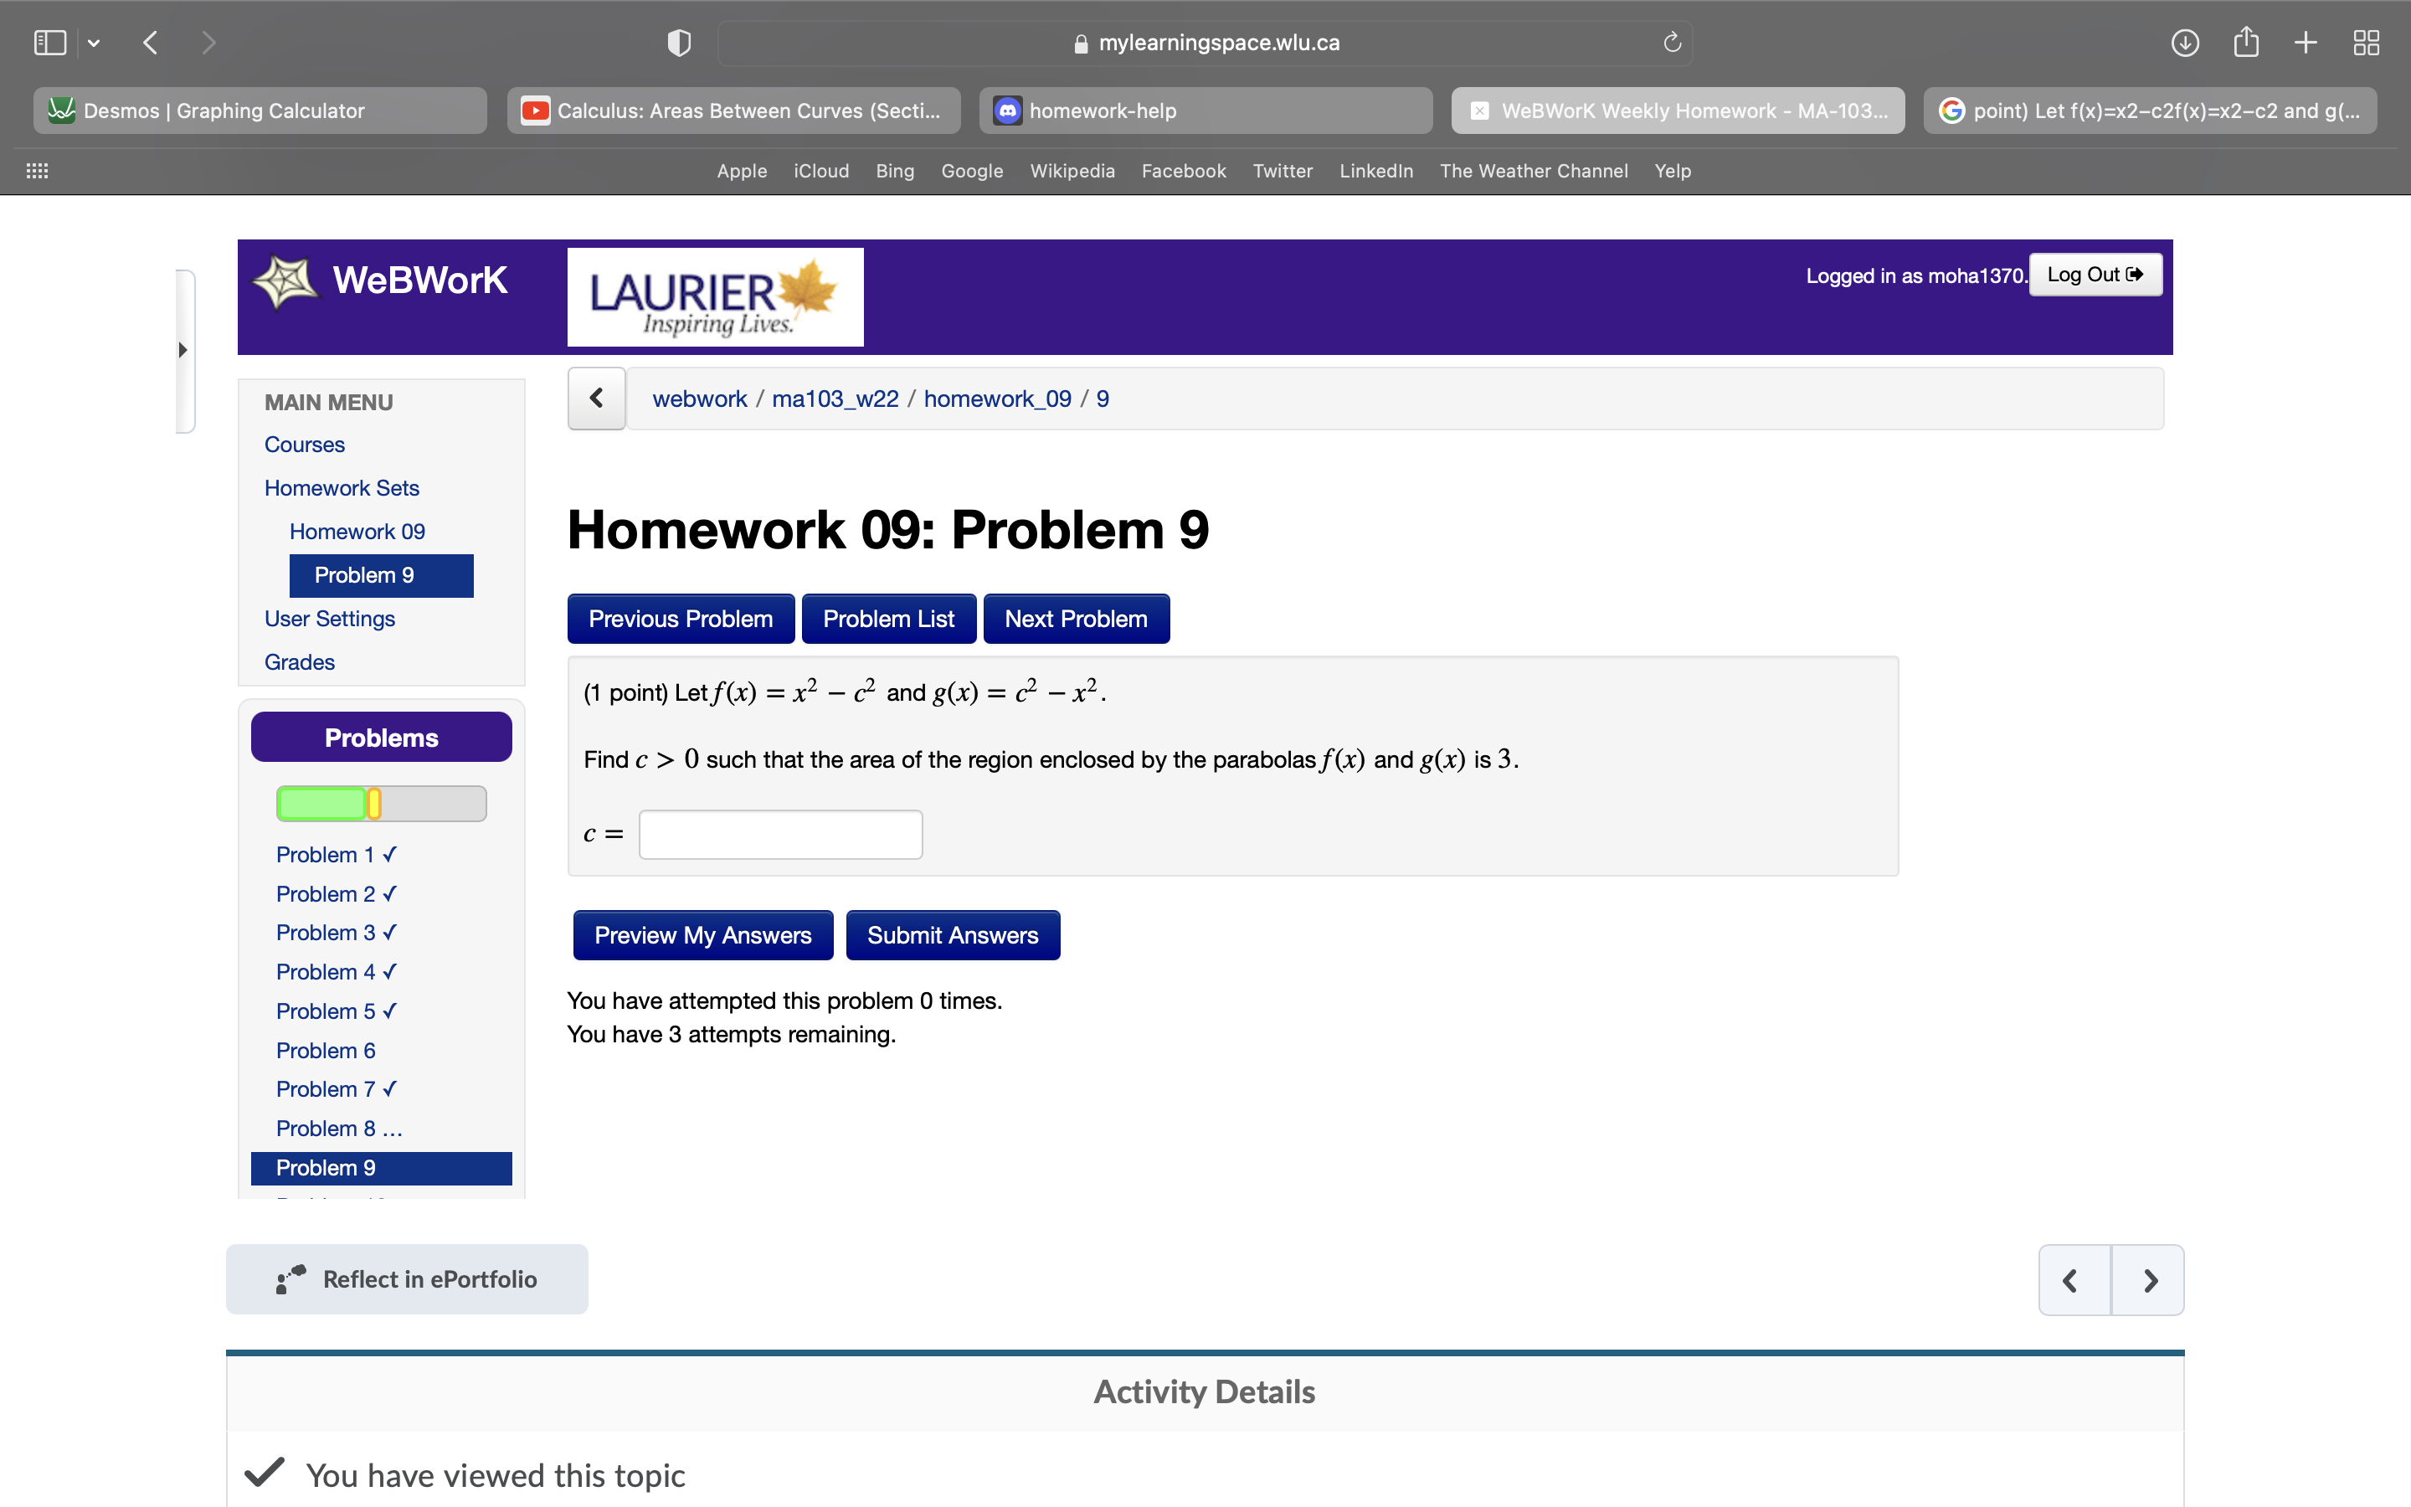Open the downloads icon in toolbar

point(2184,43)
